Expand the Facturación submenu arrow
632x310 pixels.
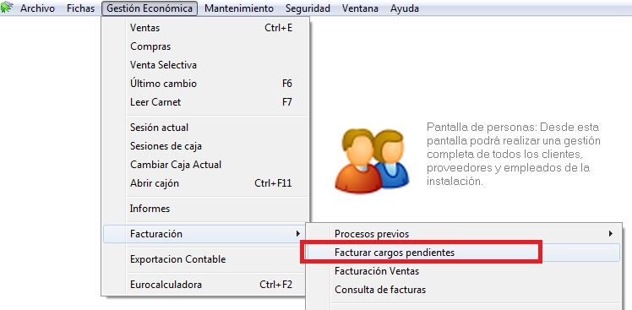298,234
